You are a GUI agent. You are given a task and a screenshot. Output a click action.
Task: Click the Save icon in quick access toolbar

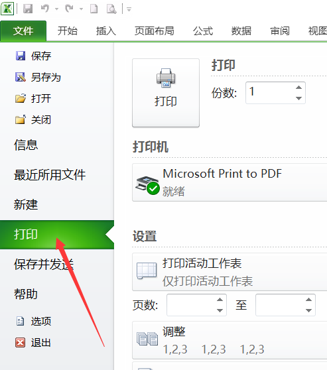pos(28,9)
